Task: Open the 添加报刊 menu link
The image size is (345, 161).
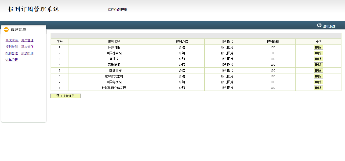Action: tap(27, 53)
